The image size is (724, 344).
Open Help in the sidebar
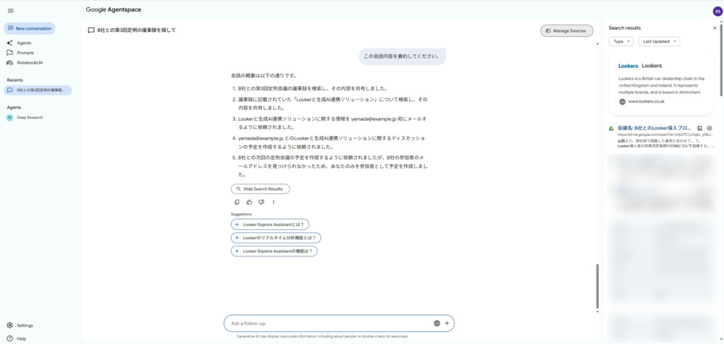click(22, 338)
